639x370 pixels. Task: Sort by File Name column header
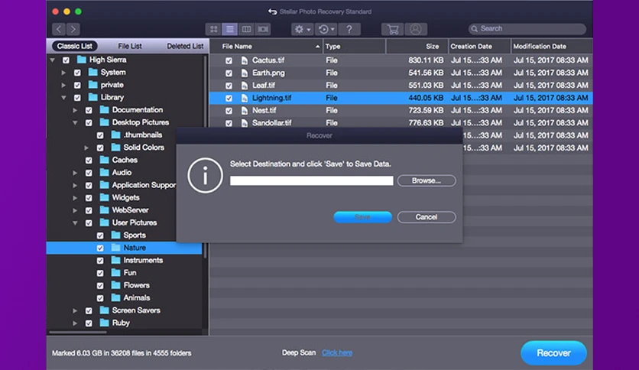coord(266,47)
